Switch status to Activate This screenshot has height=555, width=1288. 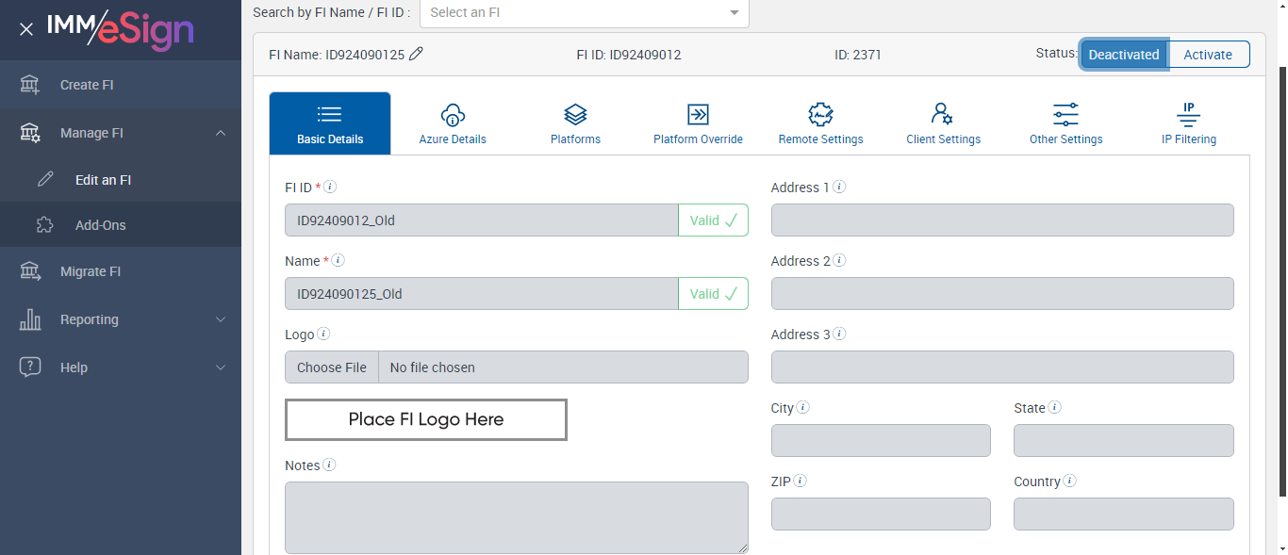[1208, 55]
